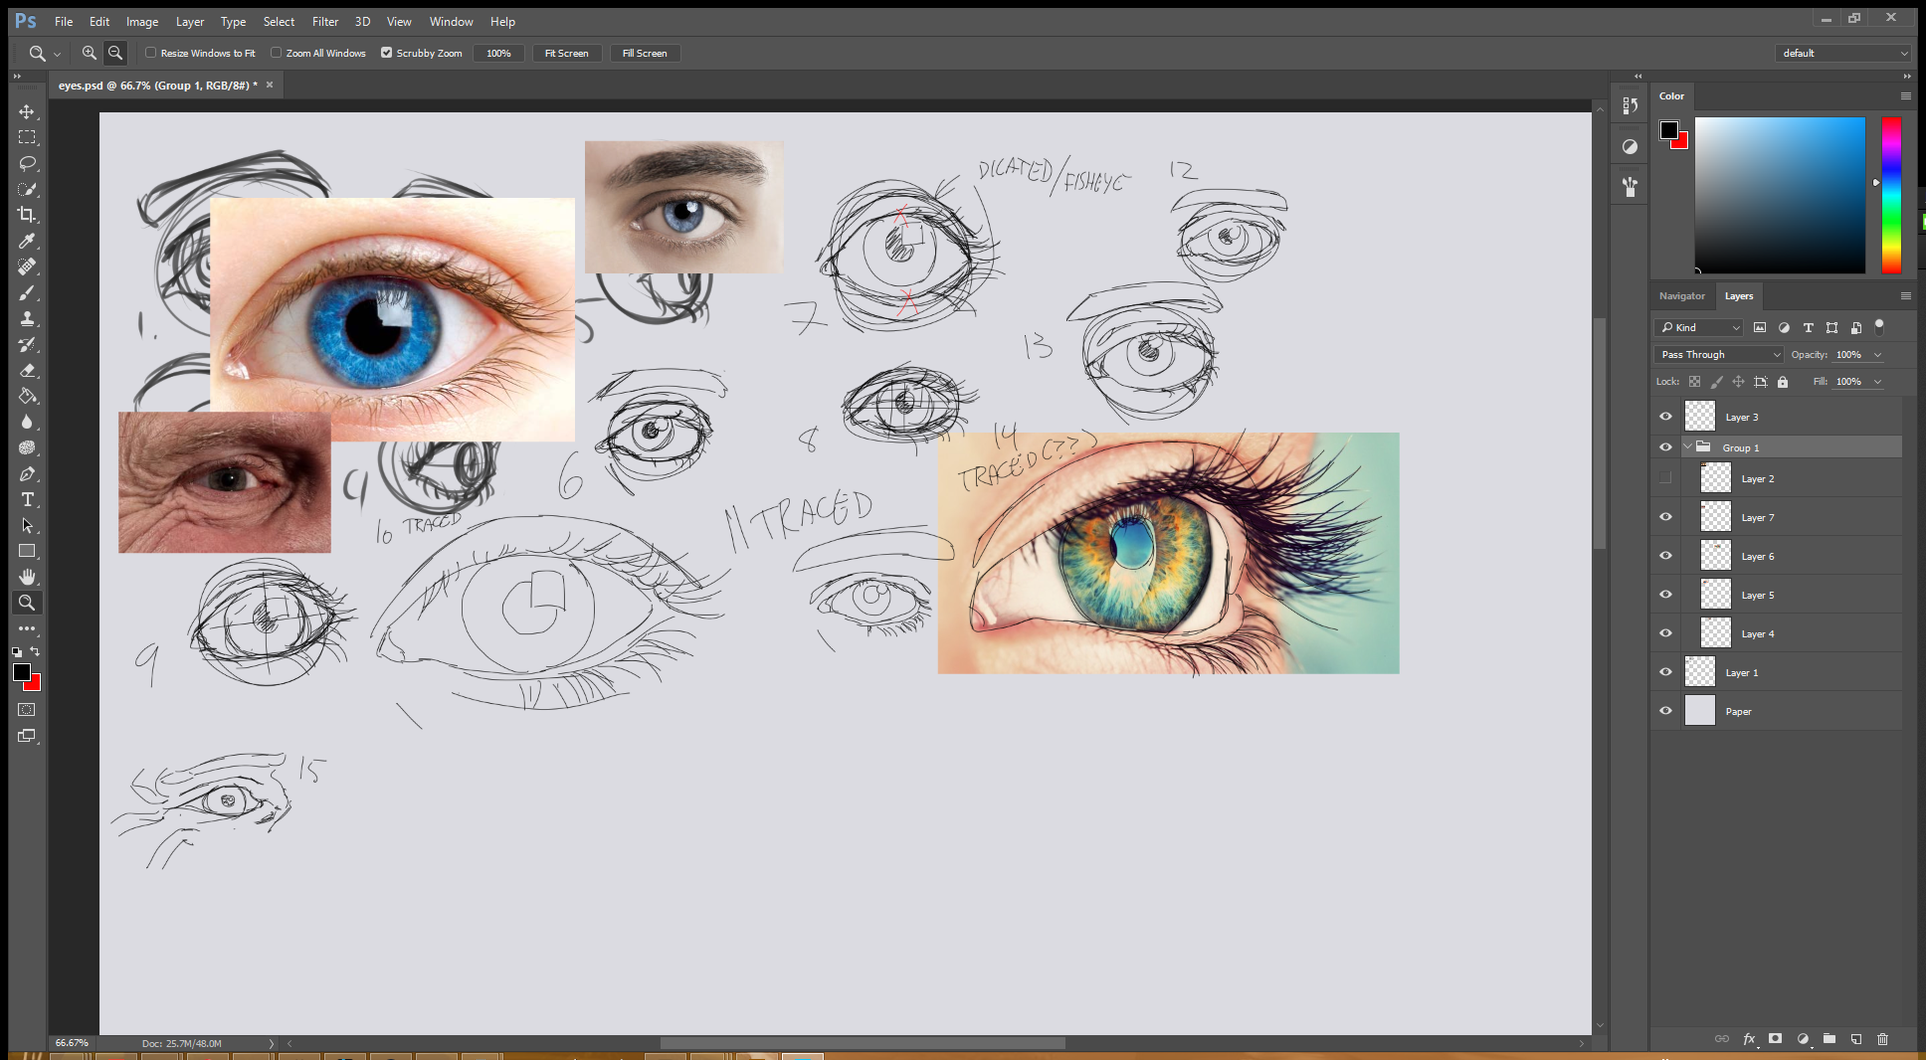Select the Eraser tool
Viewport: 1926px width, 1060px height.
coord(27,370)
